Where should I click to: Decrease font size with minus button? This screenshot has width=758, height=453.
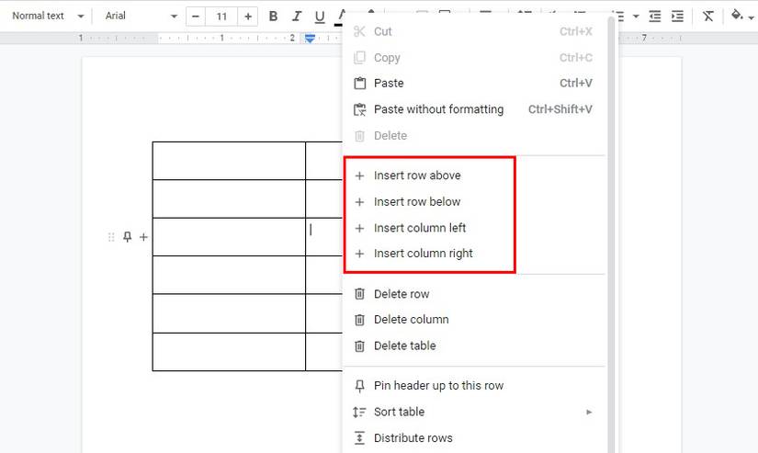coord(196,17)
